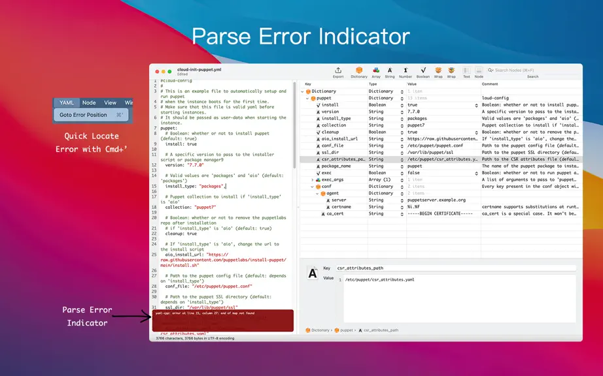Screen dimensions: 603x376
Task: Open type dropdown for version row
Action: pos(402,112)
